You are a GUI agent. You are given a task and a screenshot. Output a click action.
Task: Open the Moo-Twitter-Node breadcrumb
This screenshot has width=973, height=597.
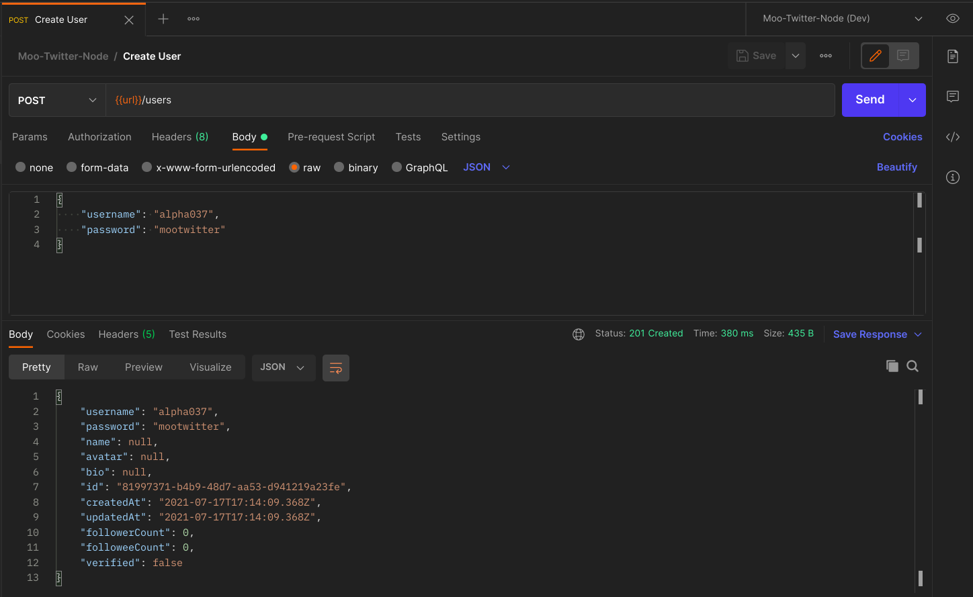click(63, 56)
